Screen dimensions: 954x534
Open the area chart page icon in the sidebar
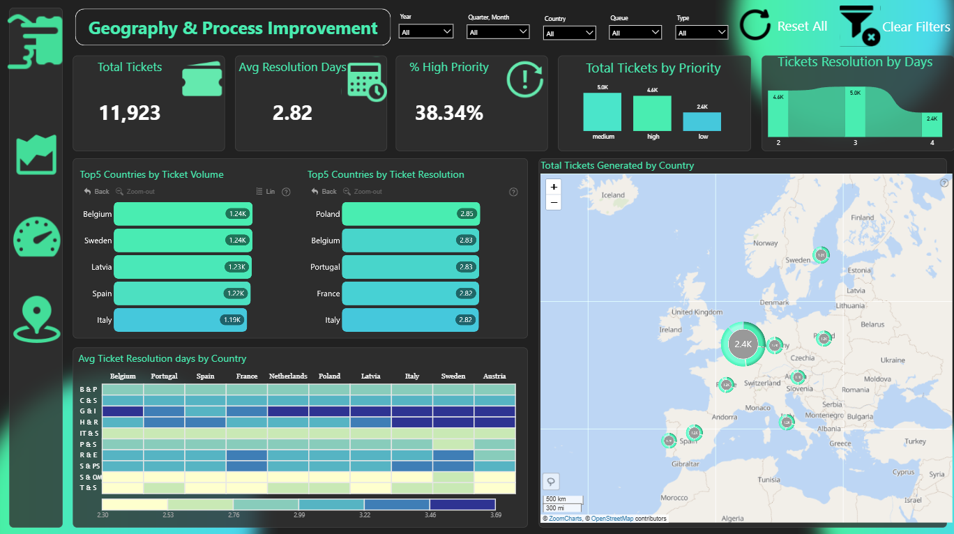[36, 155]
